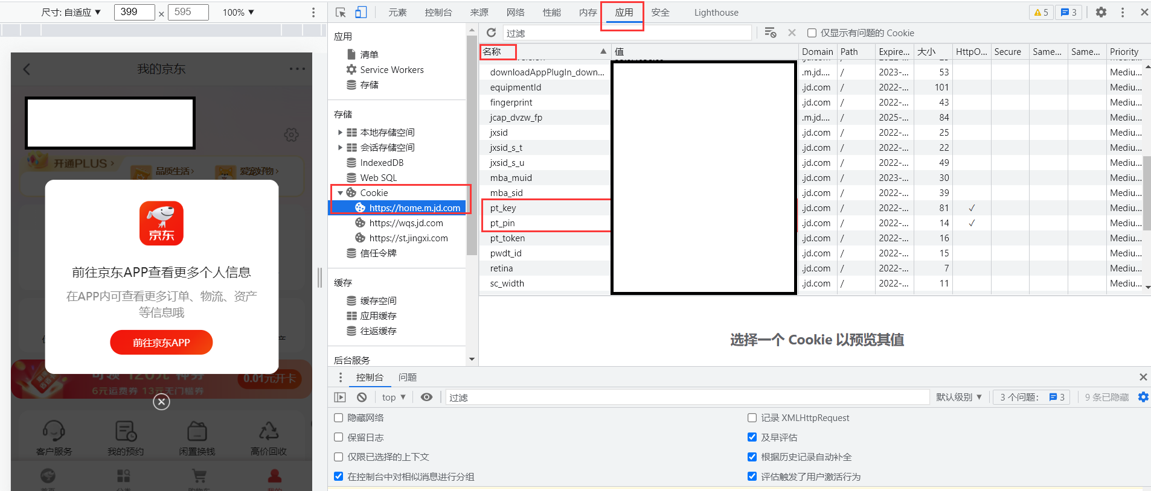This screenshot has height=491, width=1151.
Task: Open DevTools more options menu
Action: 1123,12
